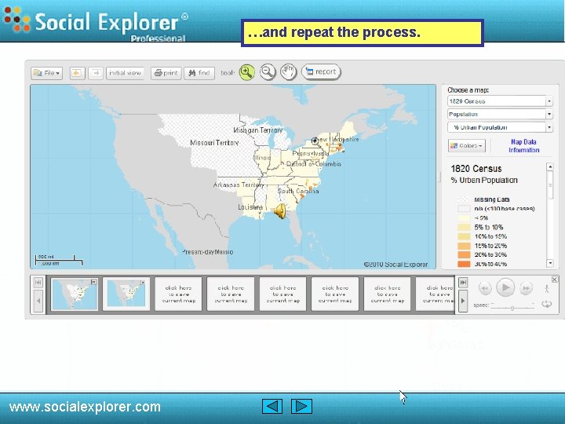This screenshot has height=424, width=565.
Task: Save current map in third slide slot
Action: click(x=178, y=294)
